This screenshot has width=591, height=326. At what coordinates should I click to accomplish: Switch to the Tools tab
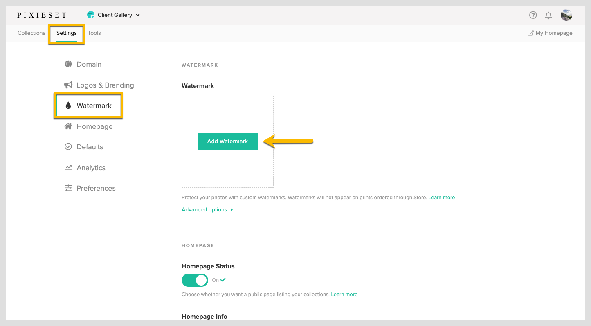pos(94,33)
